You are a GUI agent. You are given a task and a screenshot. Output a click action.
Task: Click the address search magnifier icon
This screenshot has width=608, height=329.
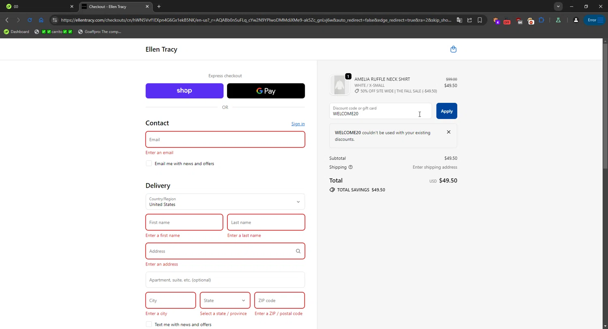298,251
